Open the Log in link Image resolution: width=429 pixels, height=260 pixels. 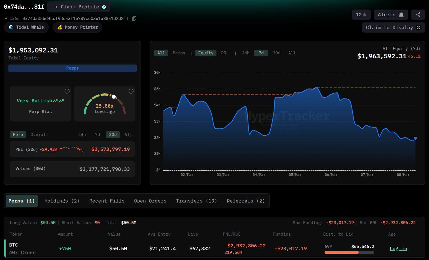(398, 249)
